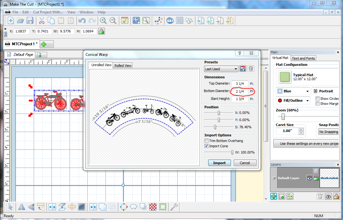Uncheck the Import Cone option
The image size is (343, 220).
point(206,146)
